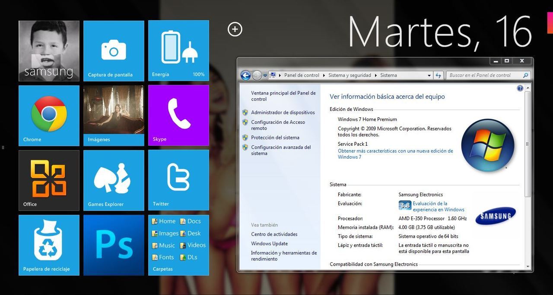Open the samsung user profile tile

49,51
